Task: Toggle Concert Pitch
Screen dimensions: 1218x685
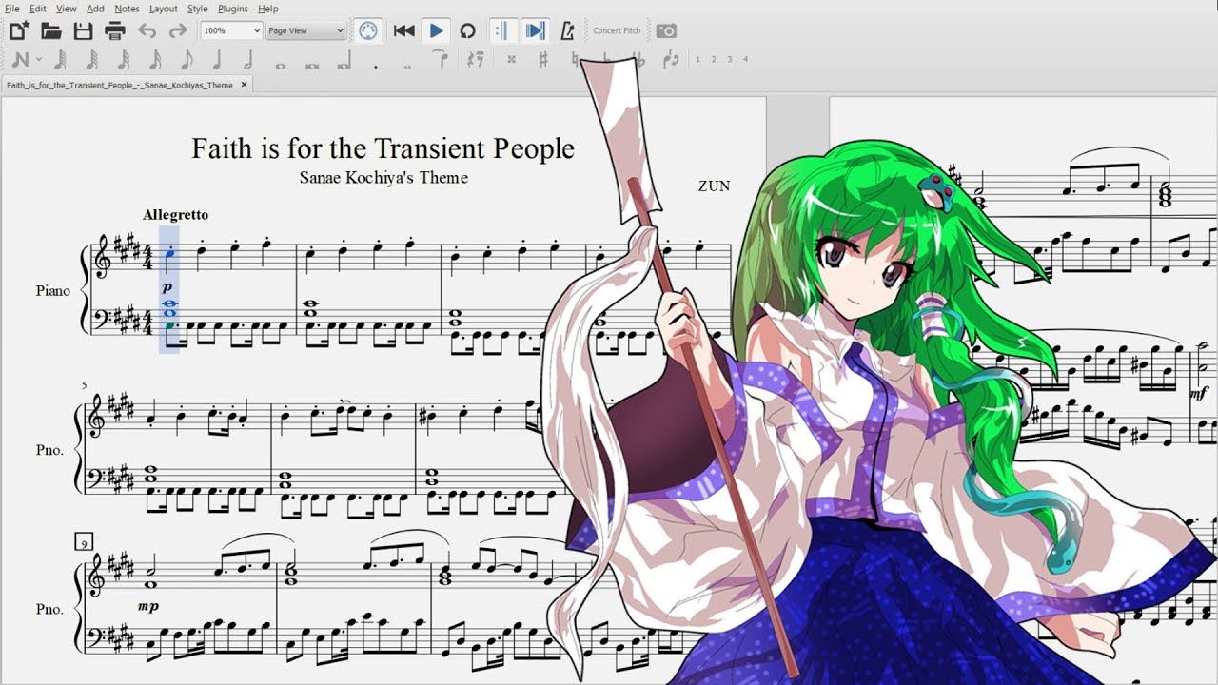Action: pos(617,30)
